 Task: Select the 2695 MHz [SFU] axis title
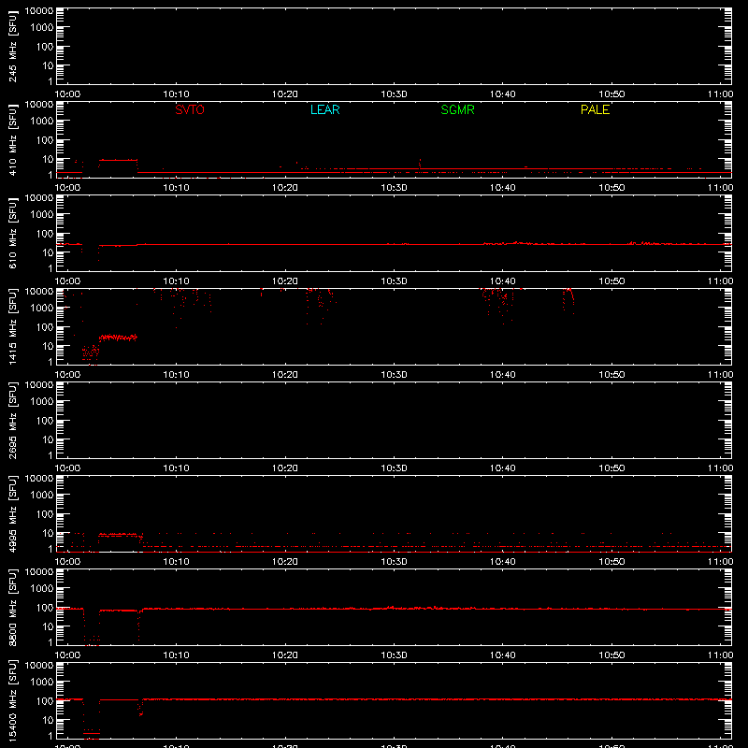[x=12, y=420]
